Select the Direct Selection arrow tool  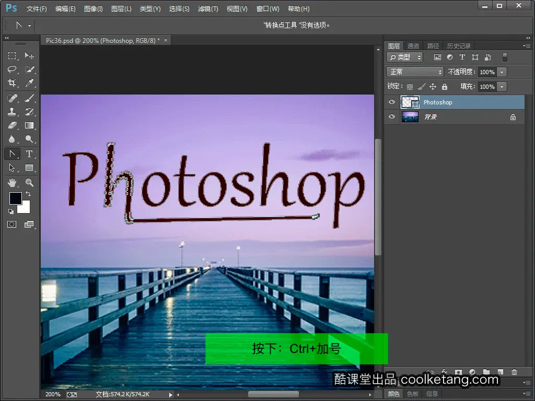pyautogui.click(x=12, y=168)
